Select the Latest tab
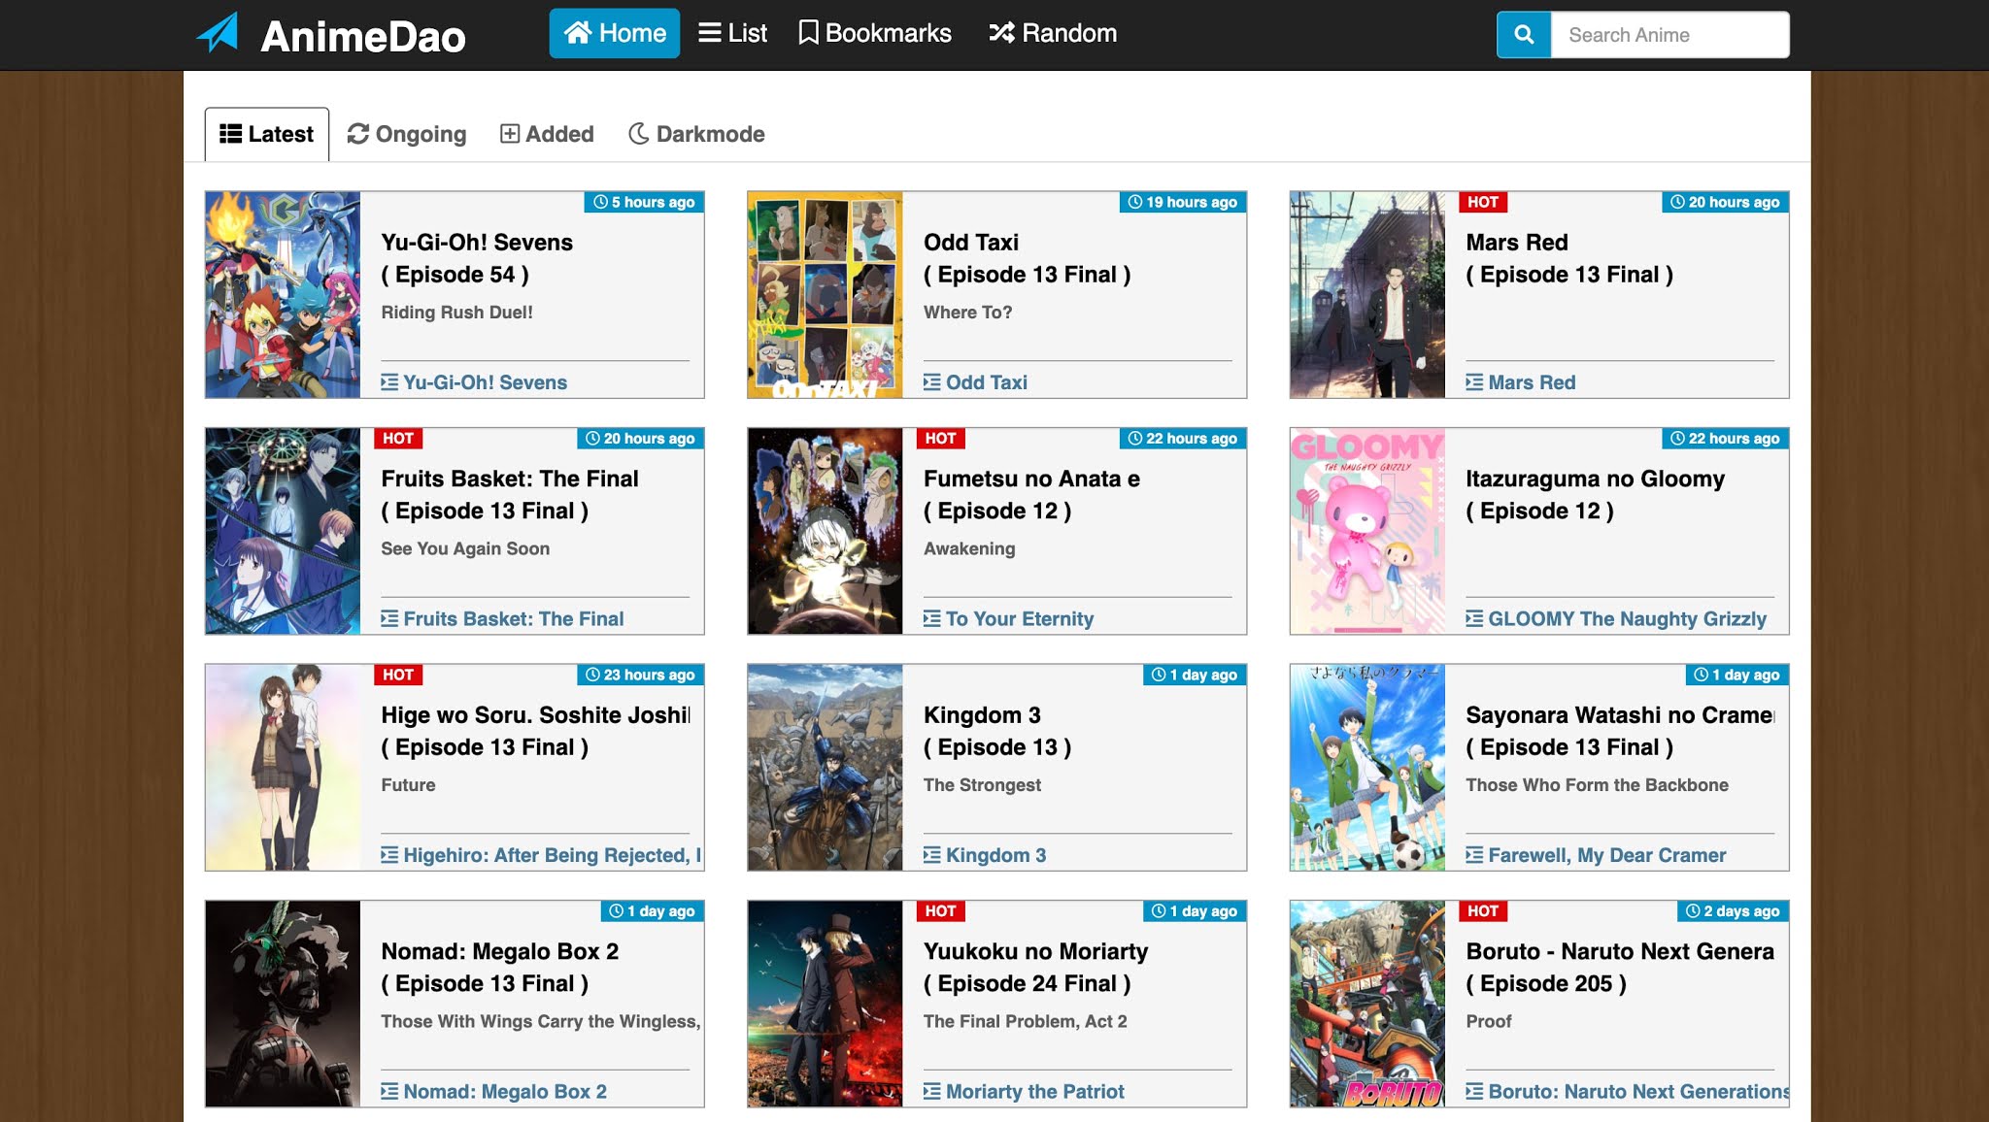The height and width of the screenshot is (1122, 1989). point(266,134)
